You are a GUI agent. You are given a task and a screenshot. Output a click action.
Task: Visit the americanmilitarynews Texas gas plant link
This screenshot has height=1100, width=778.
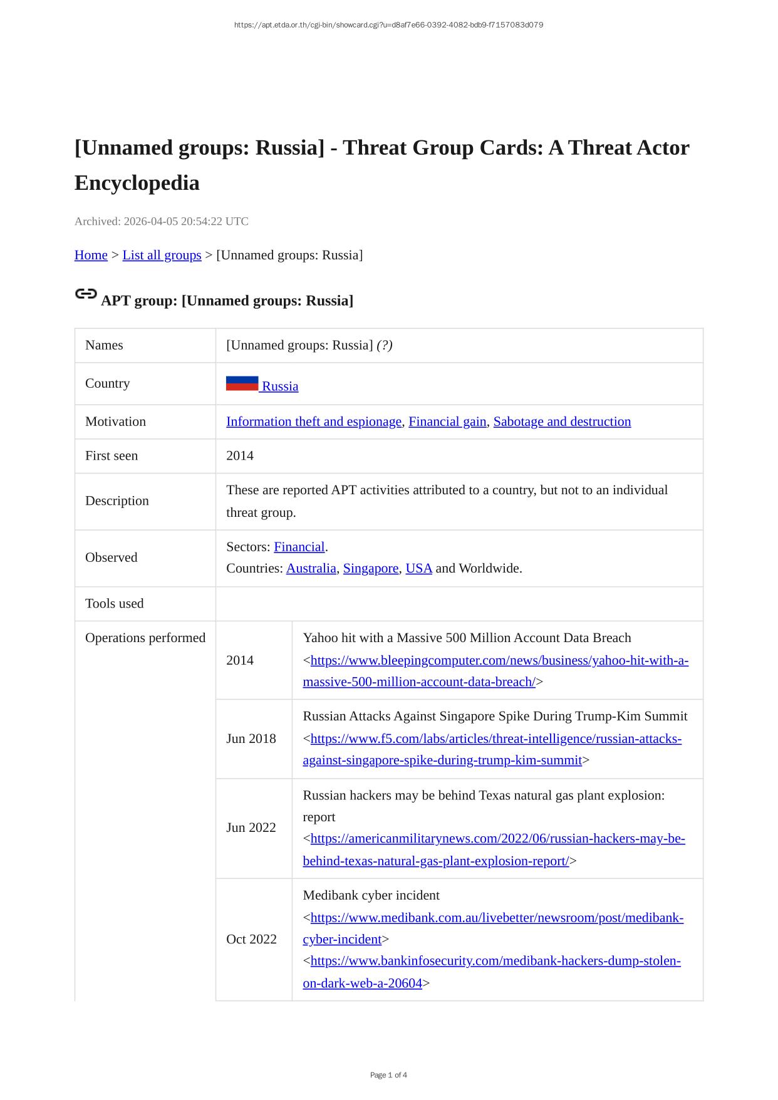[497, 839]
